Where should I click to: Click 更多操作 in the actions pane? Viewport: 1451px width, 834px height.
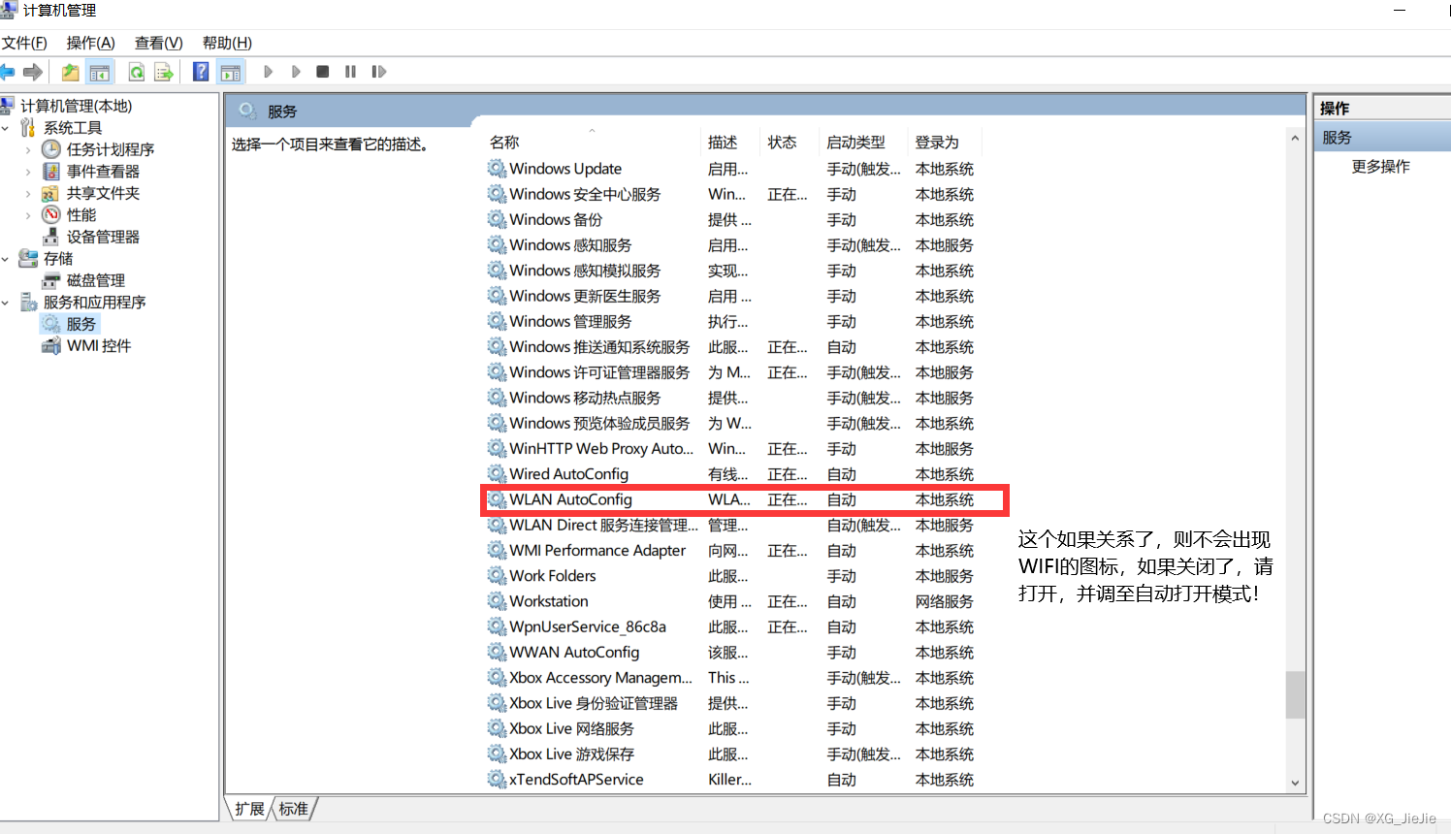click(x=1381, y=167)
